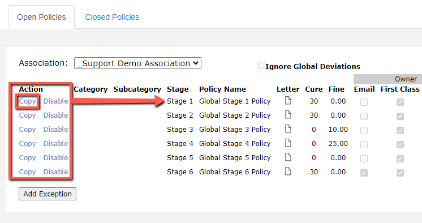Disable the Global Stage 3 Policy
The height and width of the screenshot is (223, 422).
[55, 129]
